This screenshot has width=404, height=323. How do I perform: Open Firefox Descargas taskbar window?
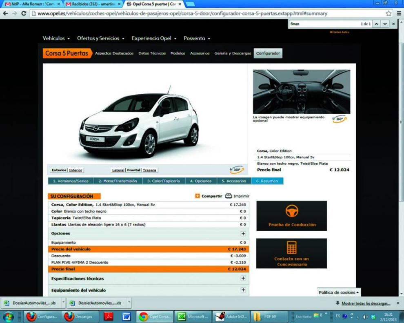(80, 316)
